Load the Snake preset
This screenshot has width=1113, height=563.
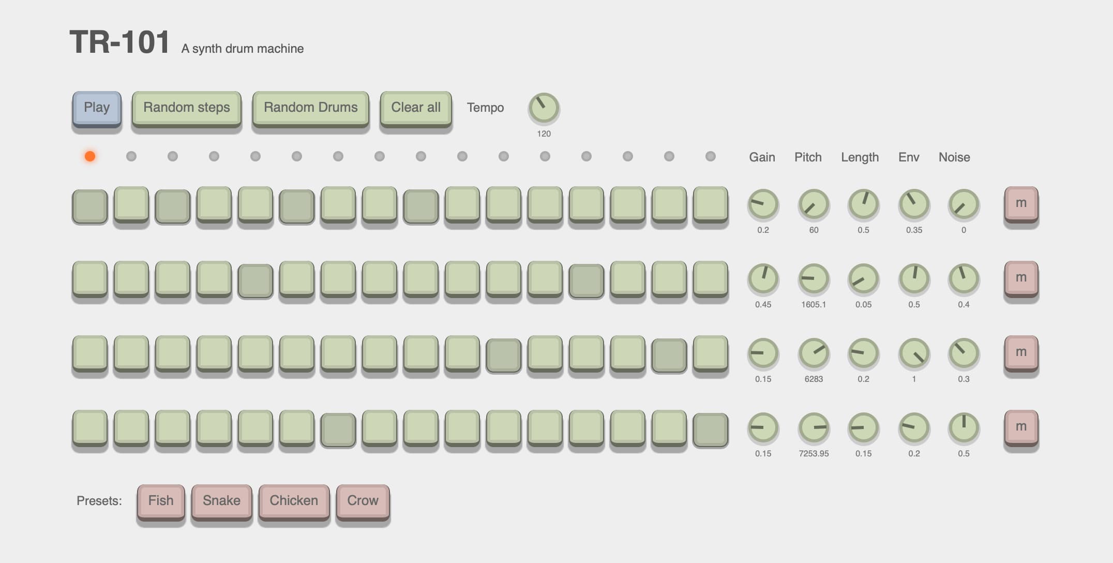click(221, 501)
